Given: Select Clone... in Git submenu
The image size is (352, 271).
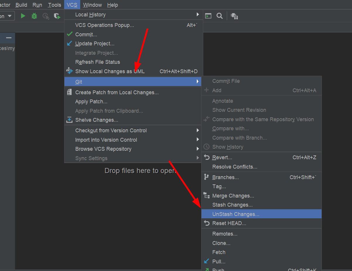Looking at the screenshot, I should tap(262, 243).
